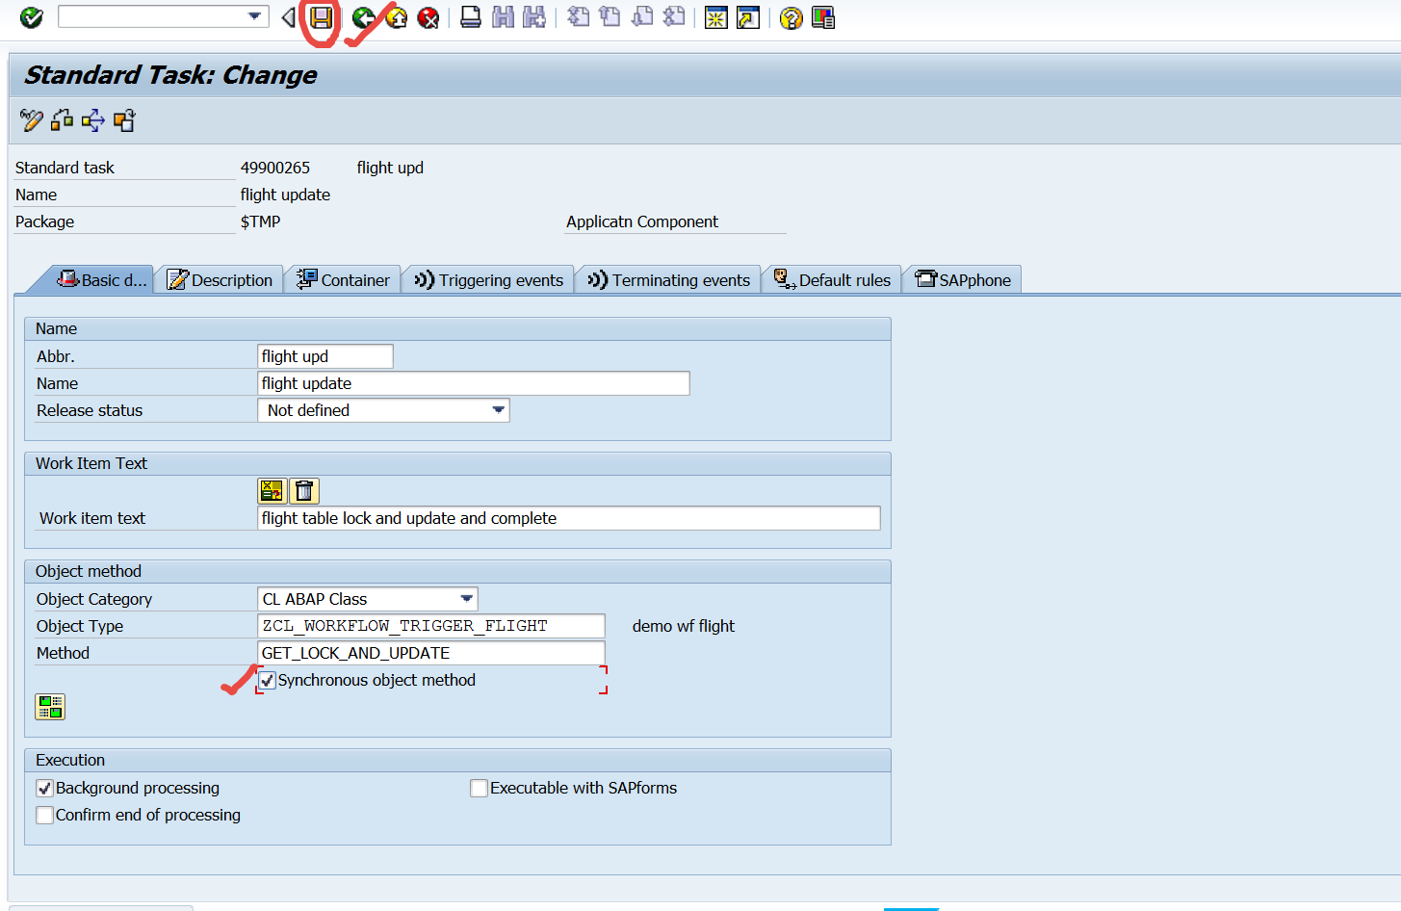Select the SAPphone tab

pyautogui.click(x=961, y=279)
